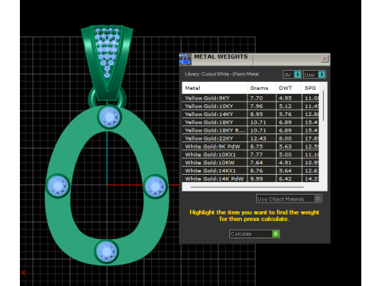Select the right gemstone on the pendant
This screenshot has height=286, width=382.
[155, 187]
